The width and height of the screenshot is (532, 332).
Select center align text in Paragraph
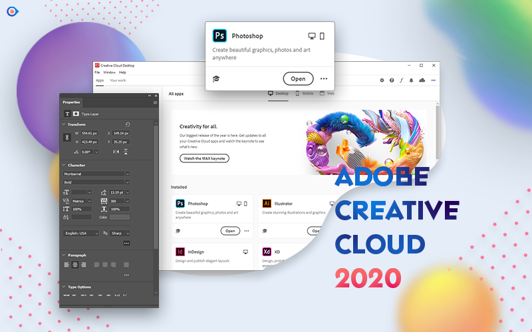tap(75, 264)
